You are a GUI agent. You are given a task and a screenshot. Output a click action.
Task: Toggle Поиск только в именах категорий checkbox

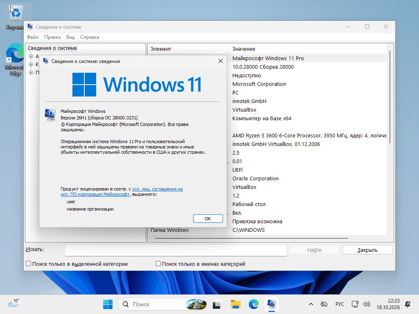tap(158, 264)
